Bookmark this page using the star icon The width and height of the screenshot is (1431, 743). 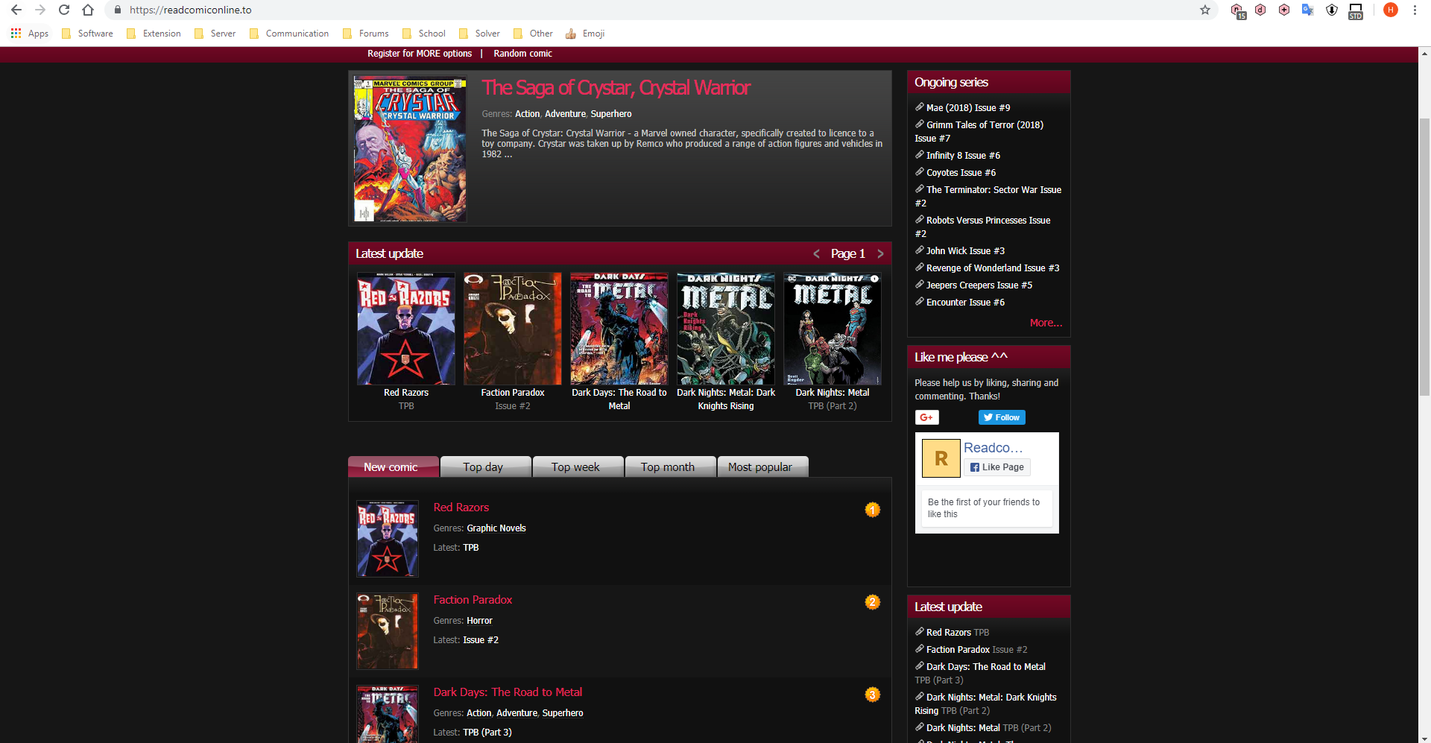[x=1204, y=10]
